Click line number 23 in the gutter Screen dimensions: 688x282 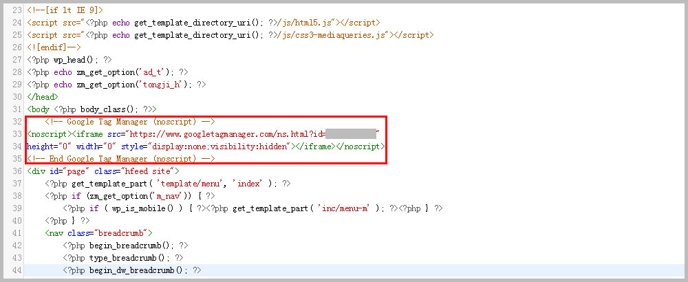pos(17,10)
